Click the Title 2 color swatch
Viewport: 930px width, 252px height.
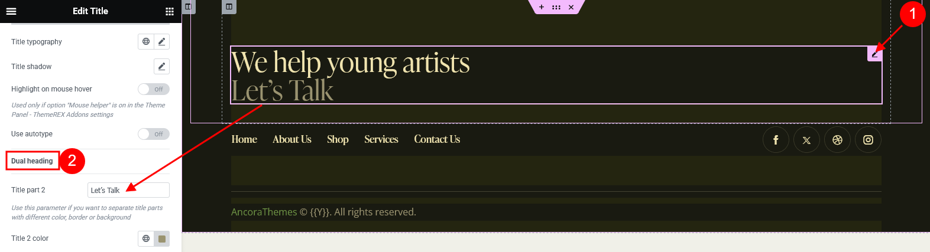161,238
